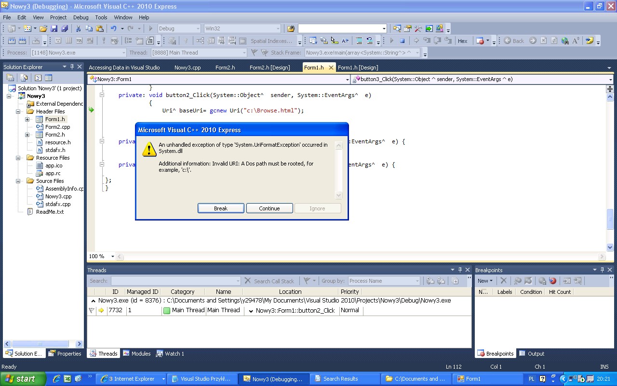The height and width of the screenshot is (386, 617).
Task: Expand Form1.h node in Solution Explorer
Action: pos(27,119)
